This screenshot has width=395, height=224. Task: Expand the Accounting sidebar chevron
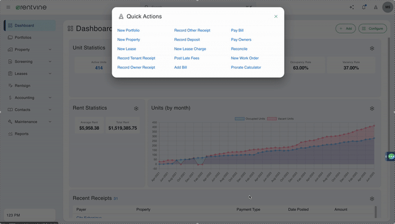coord(50,98)
